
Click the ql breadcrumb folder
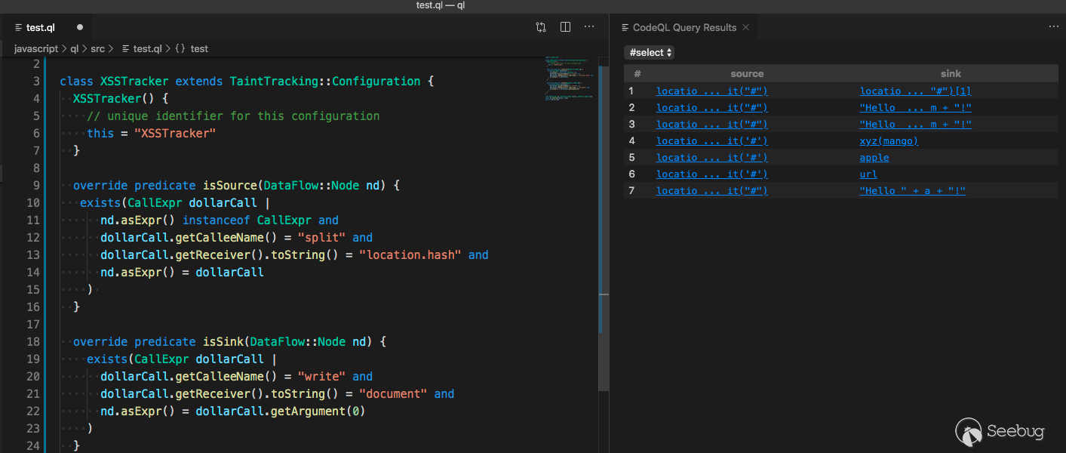coord(75,49)
